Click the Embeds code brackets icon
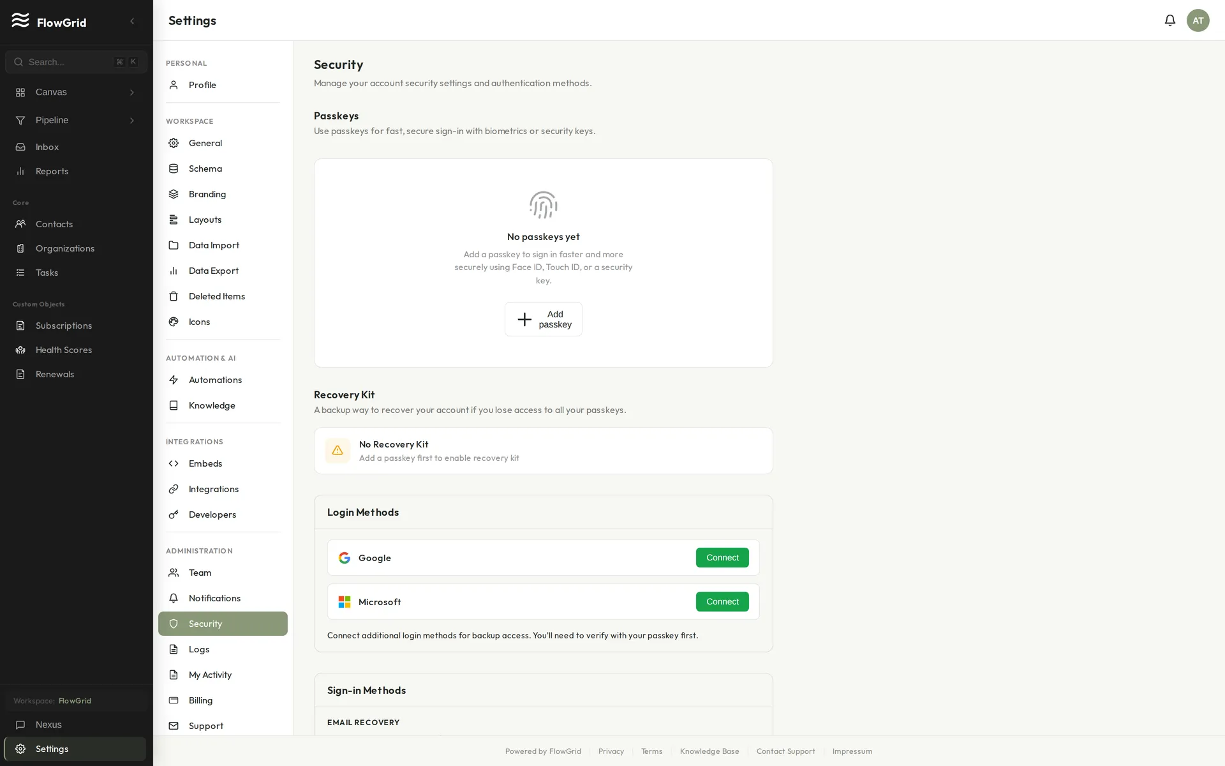 coord(174,463)
